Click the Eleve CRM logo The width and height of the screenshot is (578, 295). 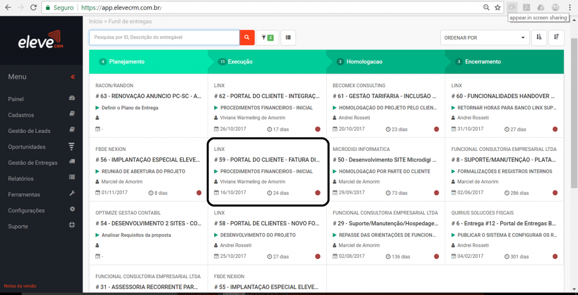(x=41, y=40)
